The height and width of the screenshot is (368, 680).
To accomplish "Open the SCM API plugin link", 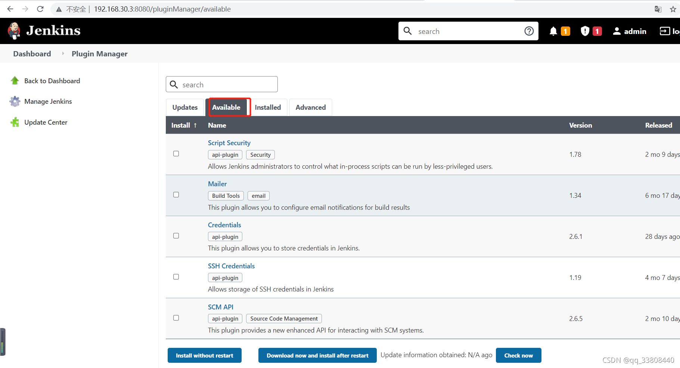I will pyautogui.click(x=221, y=307).
